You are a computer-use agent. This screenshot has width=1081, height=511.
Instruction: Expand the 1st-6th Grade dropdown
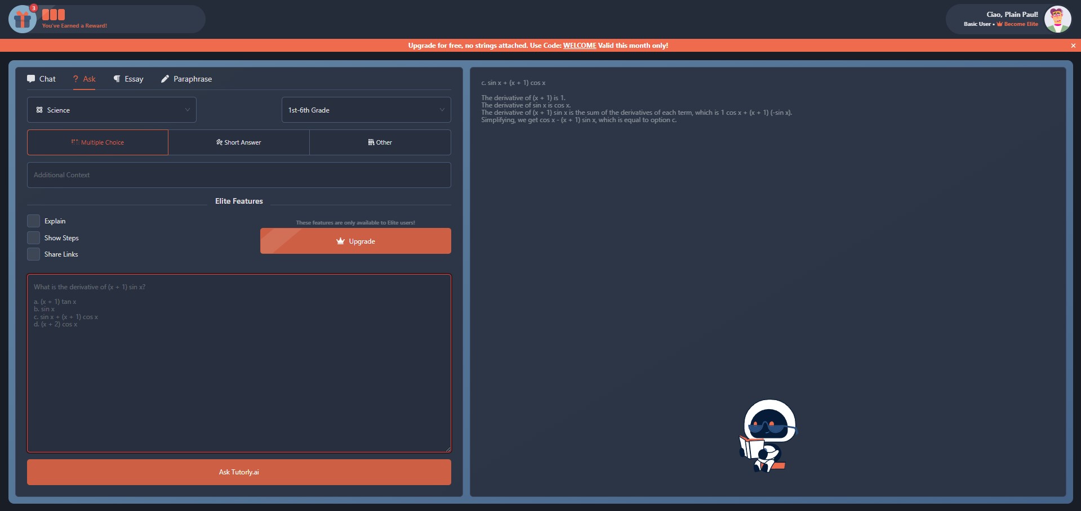click(366, 110)
